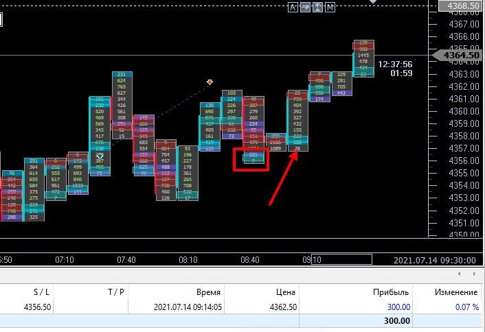This screenshot has height=332, width=485.
Task: Click the 2021.07.14 09:30:00 date label
Action: (435, 261)
